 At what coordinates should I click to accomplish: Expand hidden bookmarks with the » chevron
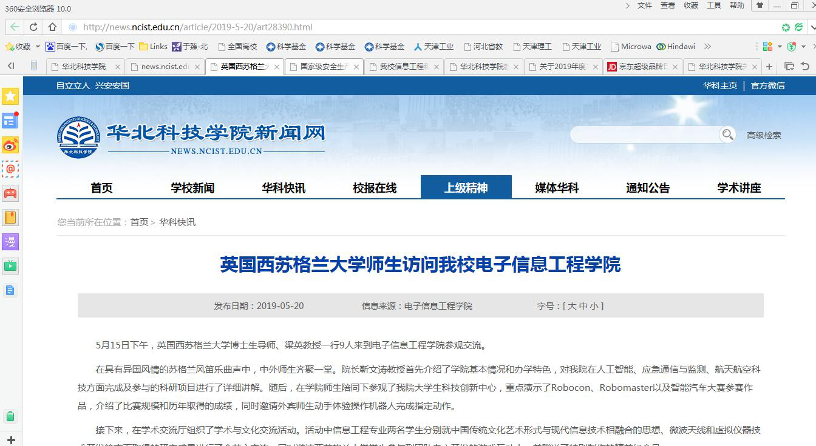tap(707, 47)
